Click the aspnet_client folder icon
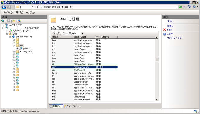This screenshot has width=200, height=114. click(x=17, y=51)
